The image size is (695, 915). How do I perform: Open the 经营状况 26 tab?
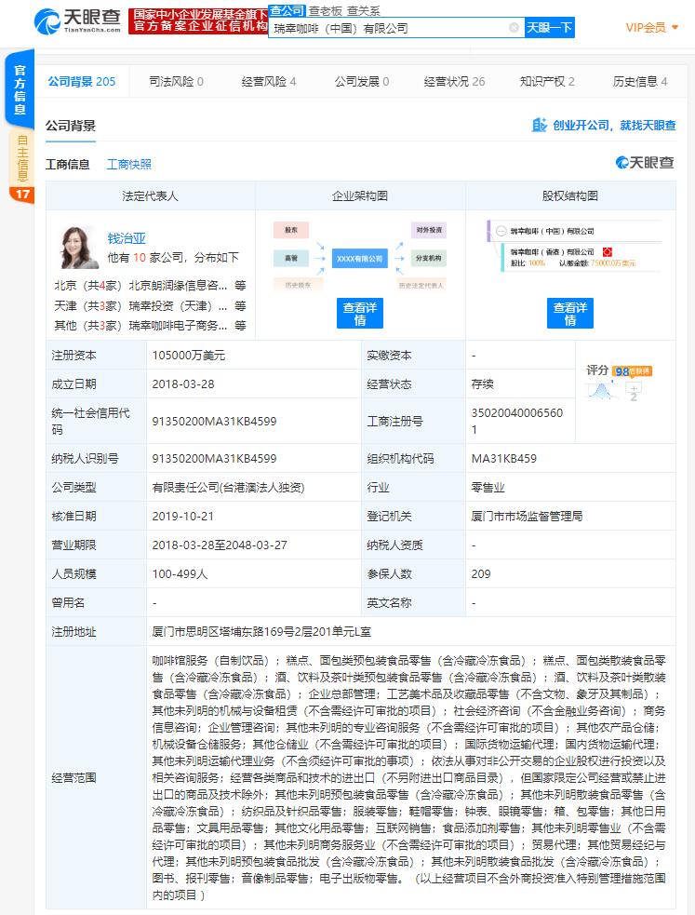point(454,82)
